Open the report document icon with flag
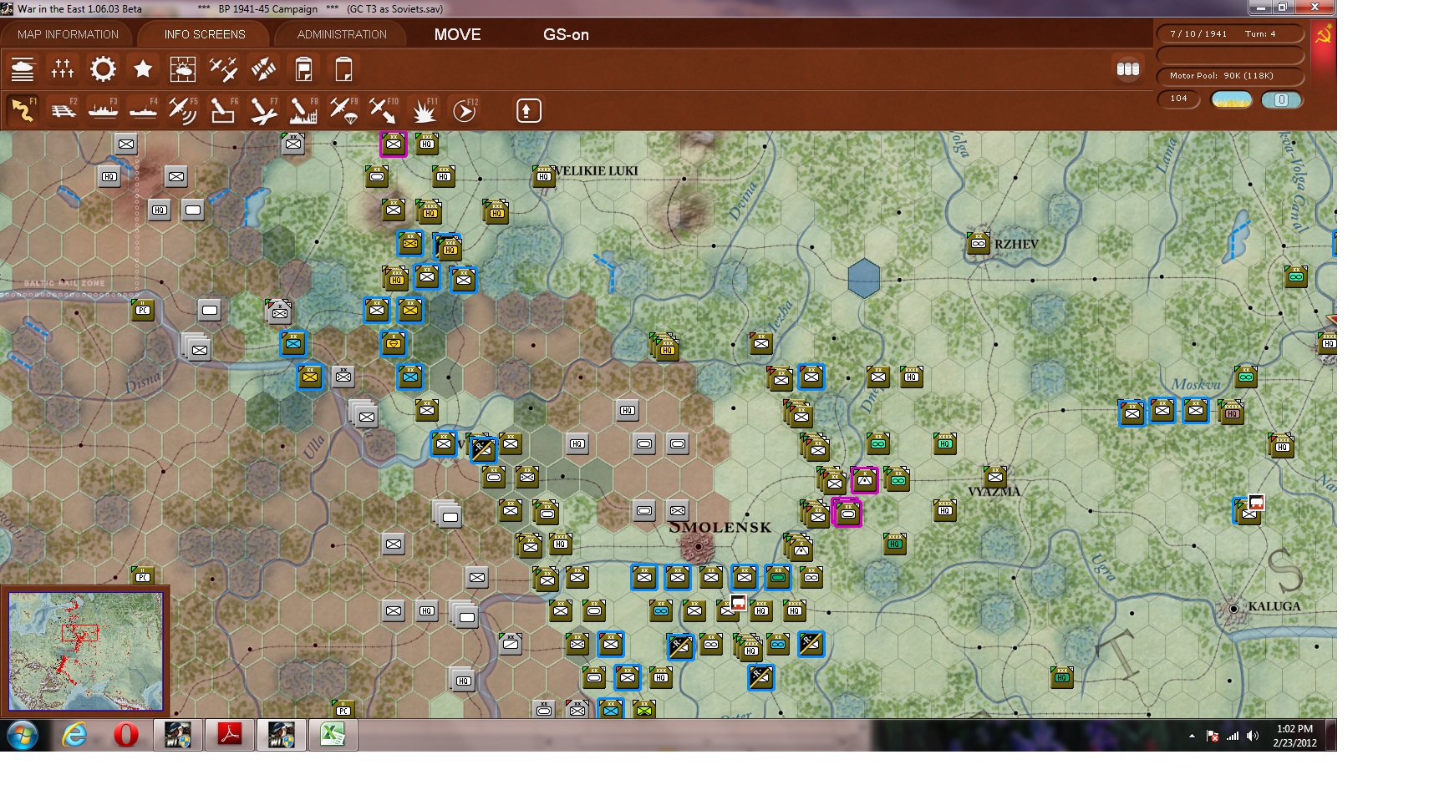The width and height of the screenshot is (1429, 805). click(303, 69)
